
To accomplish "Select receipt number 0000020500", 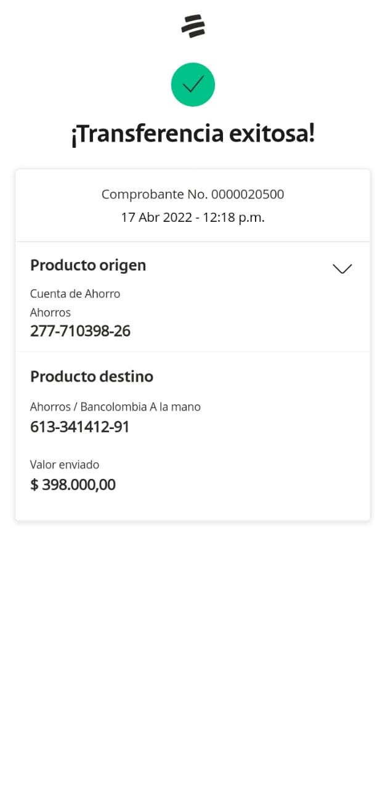I will [248, 195].
